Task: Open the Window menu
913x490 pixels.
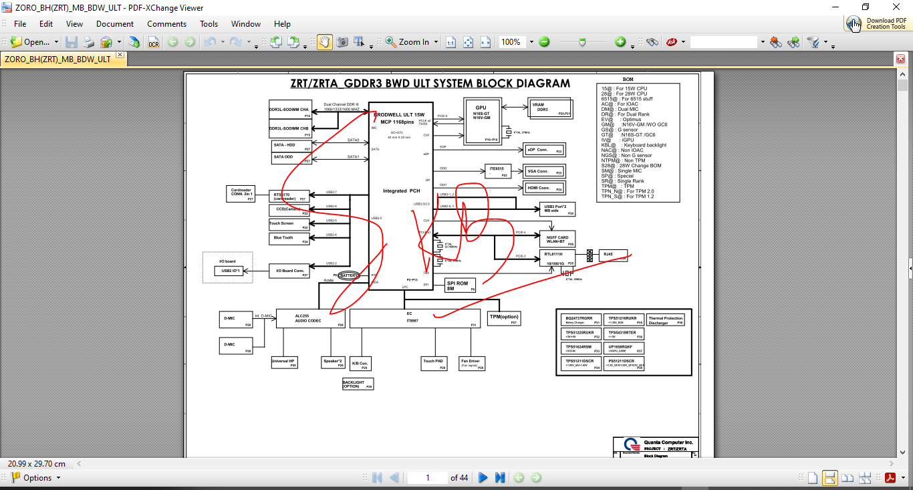Action: (x=246, y=23)
